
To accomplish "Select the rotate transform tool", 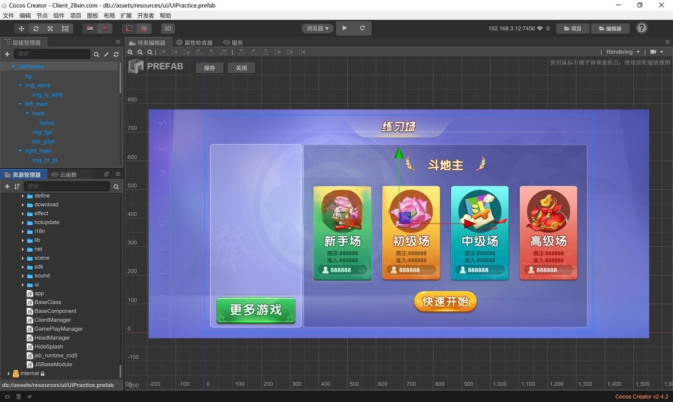I will (x=36, y=28).
